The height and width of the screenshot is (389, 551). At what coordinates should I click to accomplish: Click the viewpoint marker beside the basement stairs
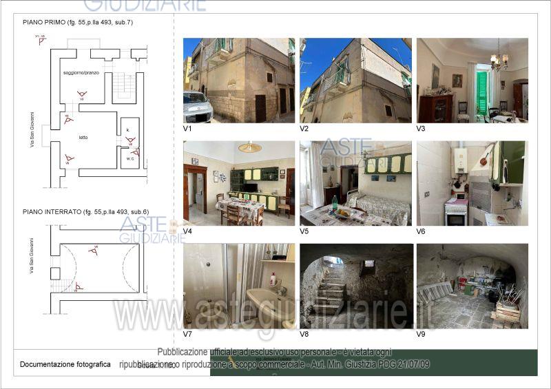point(79,286)
